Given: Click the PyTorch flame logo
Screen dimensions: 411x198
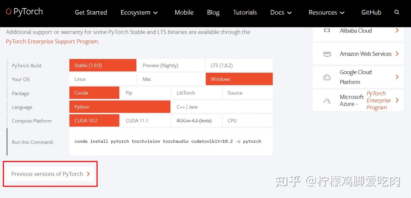Looking at the screenshot, I should pyautogui.click(x=9, y=11).
